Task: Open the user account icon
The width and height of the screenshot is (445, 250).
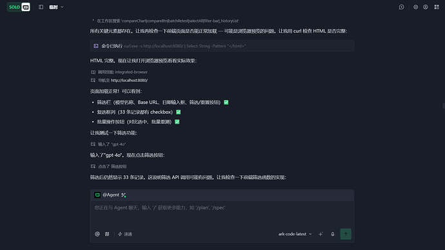Action: (426, 7)
